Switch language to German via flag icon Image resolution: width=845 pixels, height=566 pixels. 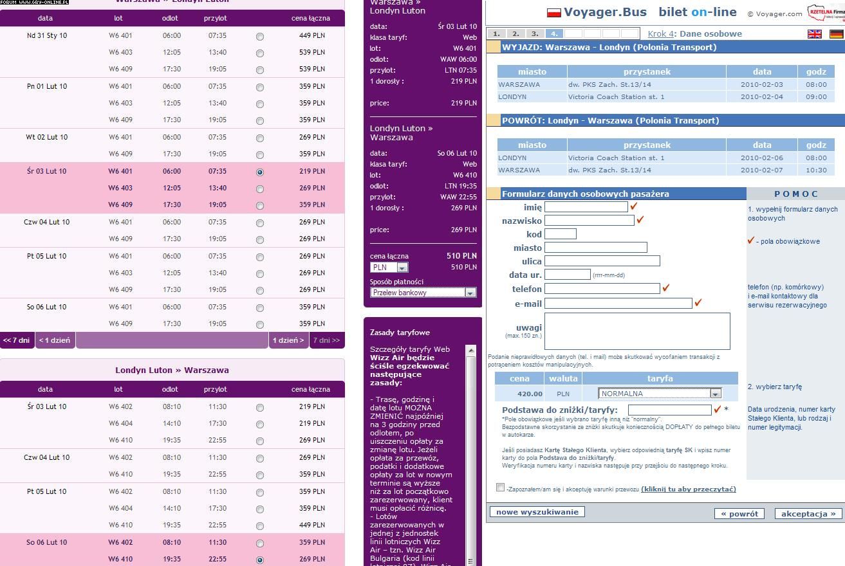pyautogui.click(x=837, y=34)
